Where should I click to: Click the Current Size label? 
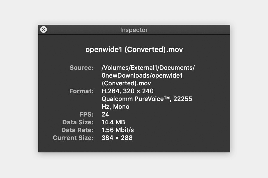pyautogui.click(x=73, y=138)
